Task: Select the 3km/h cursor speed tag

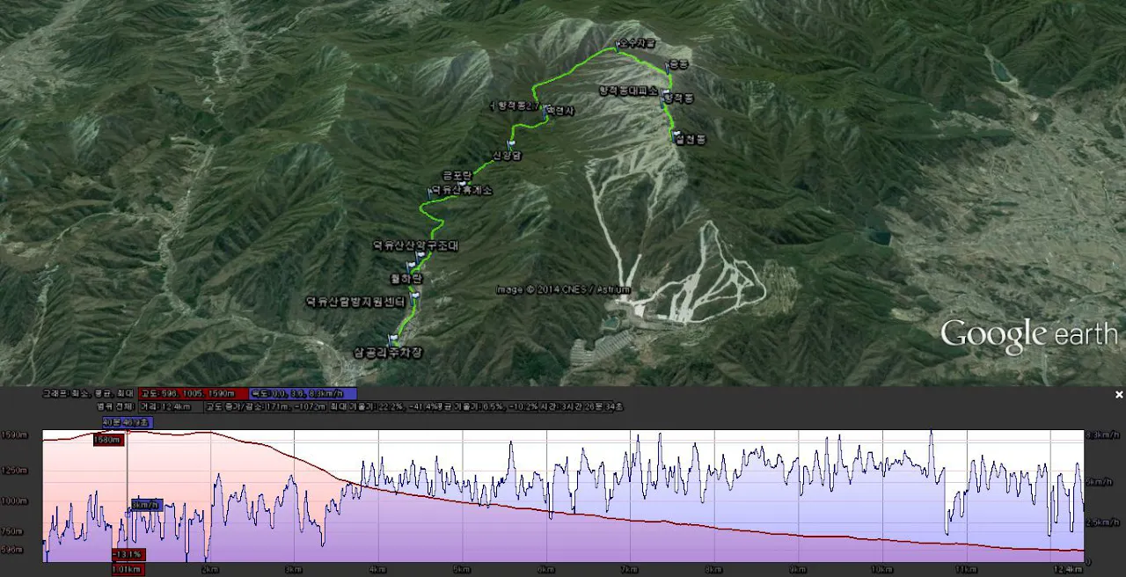Action: 146,505
